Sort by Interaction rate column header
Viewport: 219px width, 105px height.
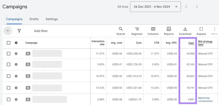point(98,43)
